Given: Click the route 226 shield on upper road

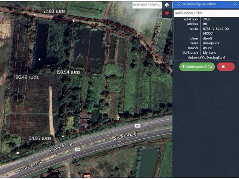Looking at the screenshot, I should coord(138,126).
